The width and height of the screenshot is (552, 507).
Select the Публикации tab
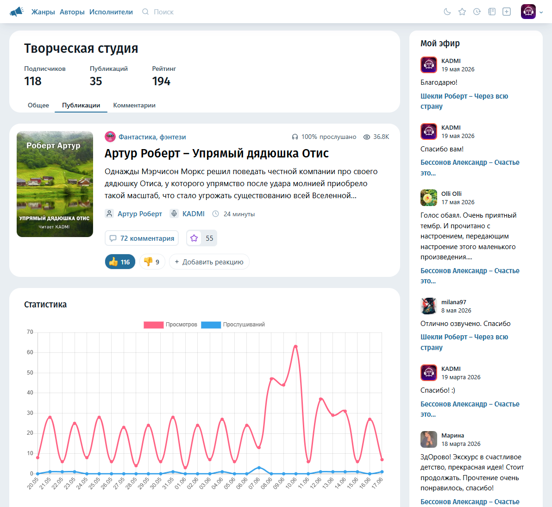click(x=81, y=105)
